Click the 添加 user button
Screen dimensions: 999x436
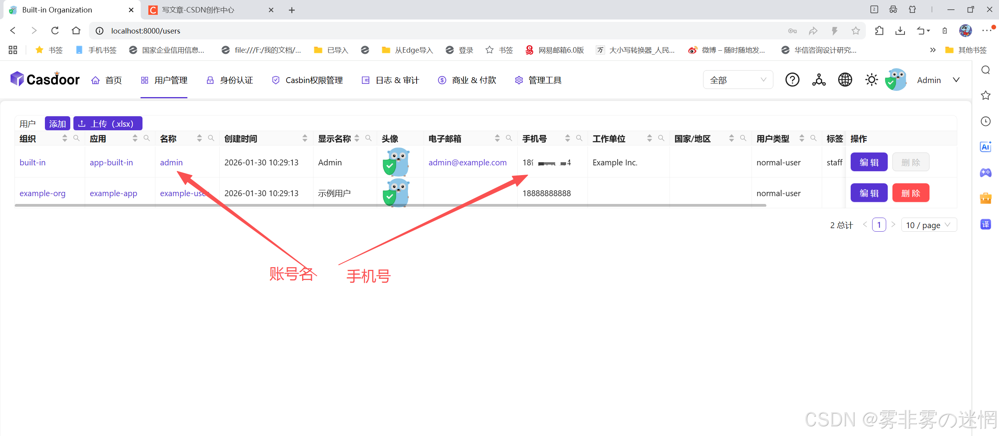(x=57, y=124)
